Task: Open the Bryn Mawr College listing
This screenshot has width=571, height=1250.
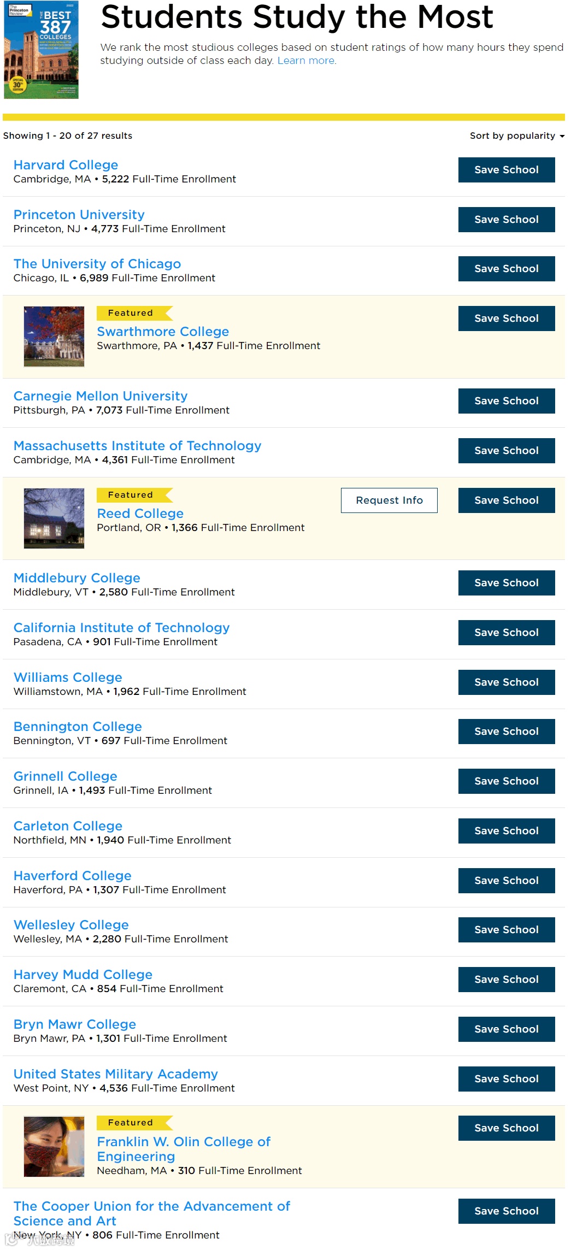Action: point(75,1024)
